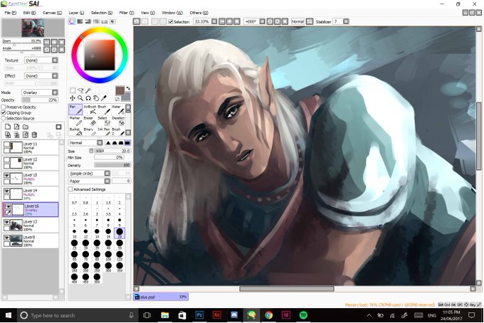Click the Windows search box
This screenshot has height=323, width=484.
click(x=77, y=315)
